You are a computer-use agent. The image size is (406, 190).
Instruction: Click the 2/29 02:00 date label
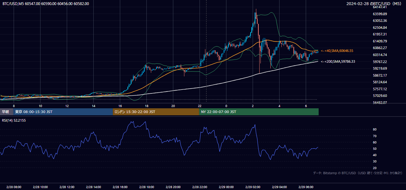coord(253,187)
